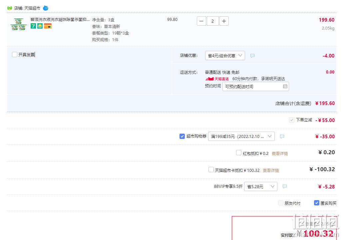The image size is (342, 240).
Task: Click the 天猫超市 store name
Action: (32, 8)
